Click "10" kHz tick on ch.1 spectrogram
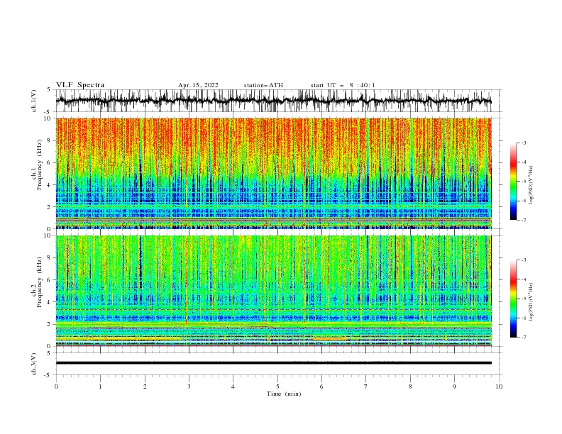This screenshot has height=434, width=562. tap(48, 118)
